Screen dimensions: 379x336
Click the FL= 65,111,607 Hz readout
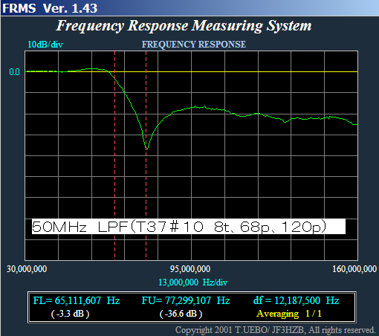(x=77, y=300)
